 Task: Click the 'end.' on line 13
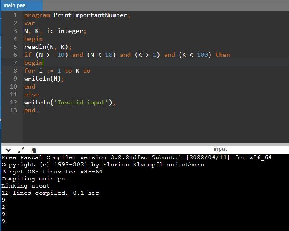pyautogui.click(x=31, y=110)
